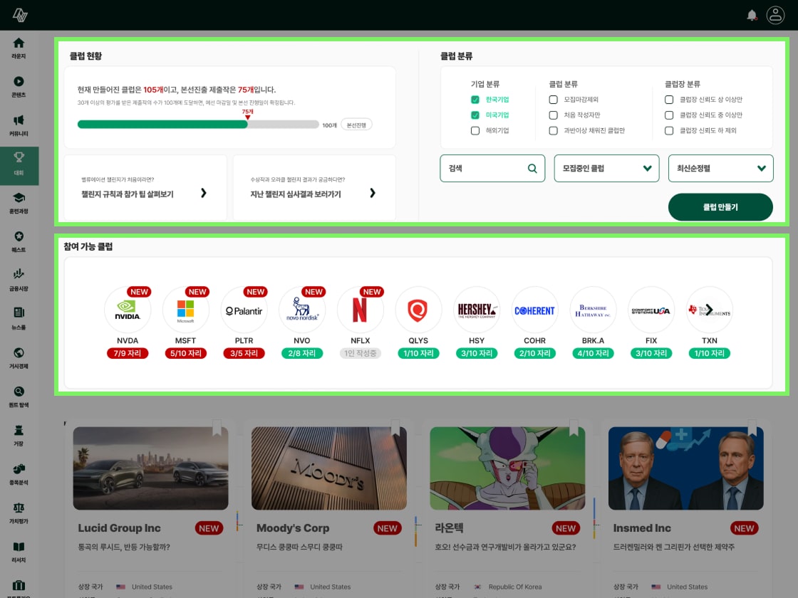Open 금융시장 chart icon
The height and width of the screenshot is (598, 798).
pyautogui.click(x=19, y=274)
